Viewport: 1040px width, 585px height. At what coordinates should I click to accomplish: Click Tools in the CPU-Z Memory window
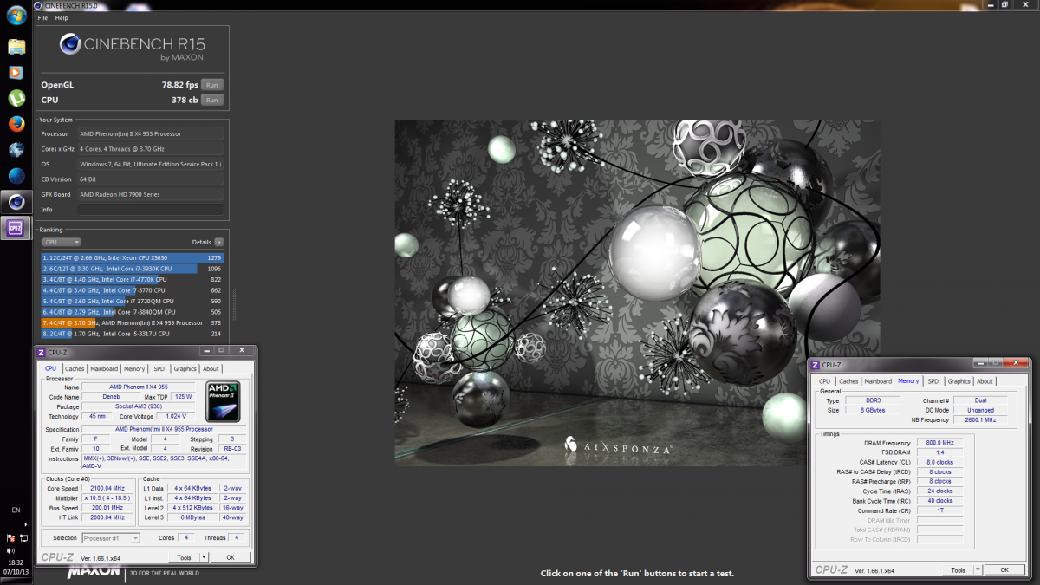point(958,570)
